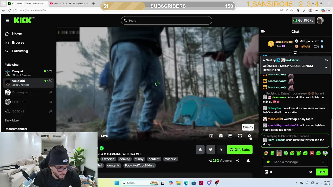Open the Kick hamburger menu

[8, 21]
